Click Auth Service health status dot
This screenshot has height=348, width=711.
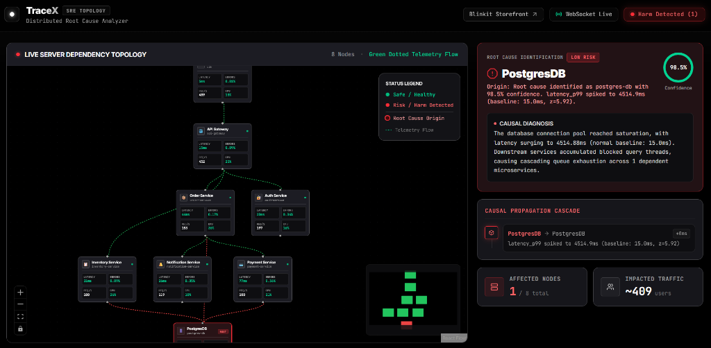[306, 198]
